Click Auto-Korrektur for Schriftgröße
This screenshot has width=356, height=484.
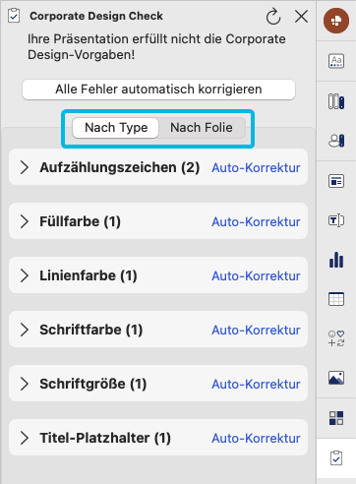tap(256, 385)
